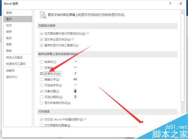188x139 pixels.
Task: Toggle 悬停时显示文档工具提示 checkbox
Action: 41,45
